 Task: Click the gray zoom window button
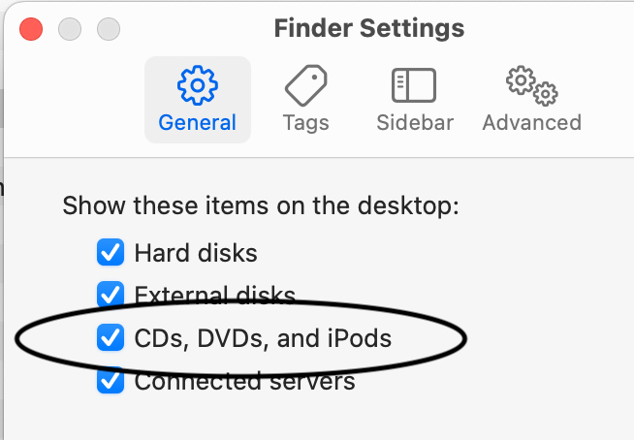pyautogui.click(x=109, y=28)
